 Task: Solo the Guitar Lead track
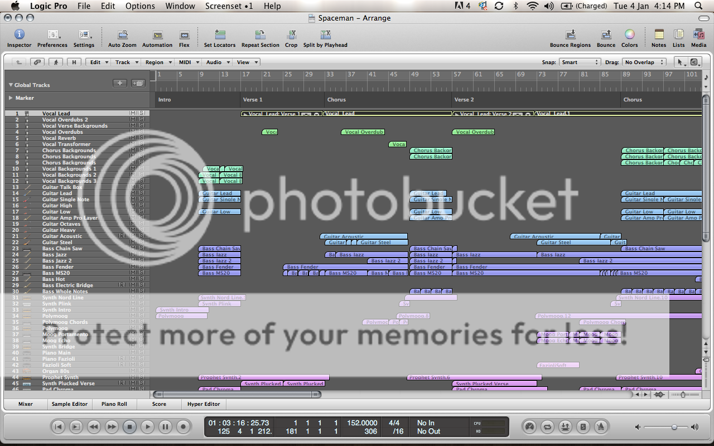[x=141, y=193]
